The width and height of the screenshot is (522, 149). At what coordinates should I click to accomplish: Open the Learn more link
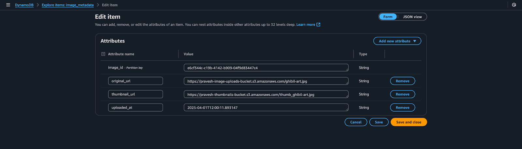(x=305, y=25)
